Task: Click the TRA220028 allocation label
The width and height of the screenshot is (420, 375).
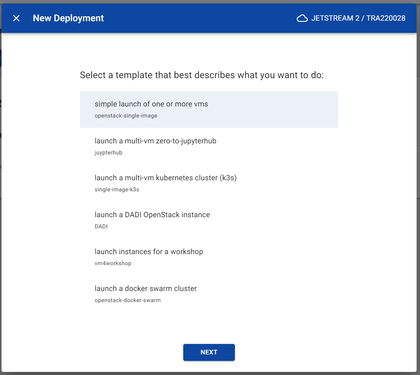Action: (386, 18)
